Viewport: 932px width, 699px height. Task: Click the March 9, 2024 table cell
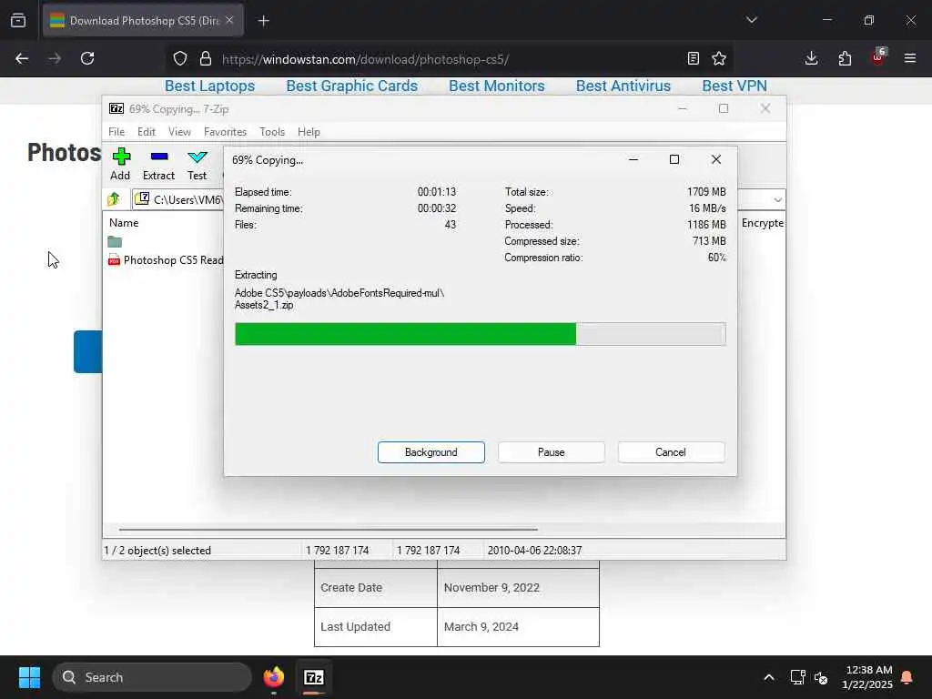[x=518, y=627]
